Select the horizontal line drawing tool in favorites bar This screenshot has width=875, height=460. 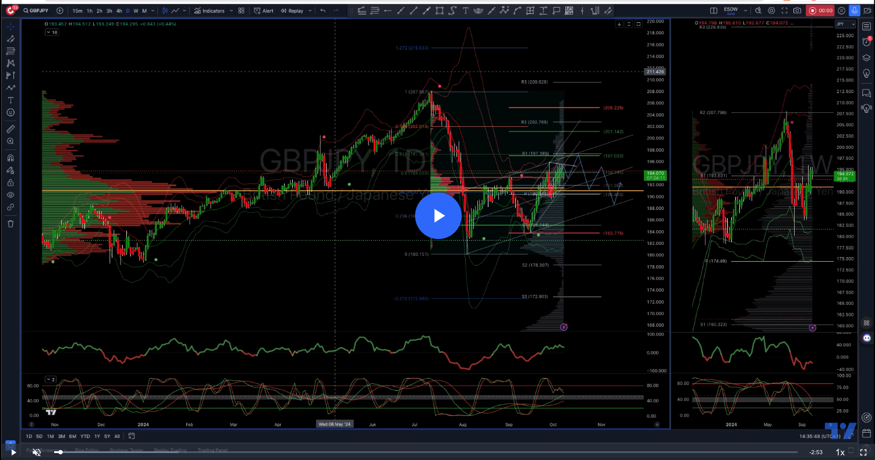pos(388,10)
